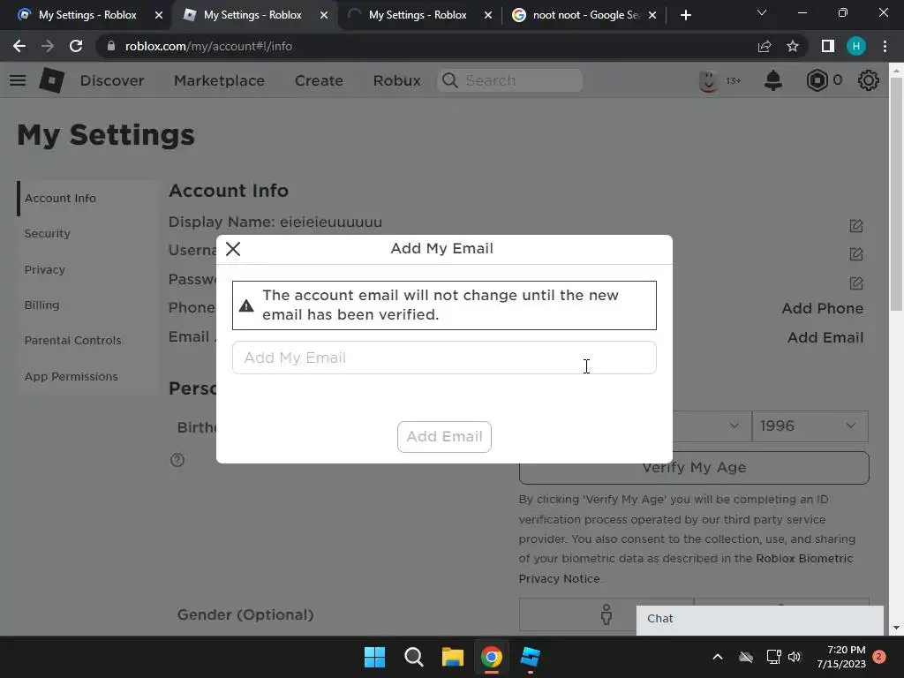Open Windows taskbar search

pos(414,657)
